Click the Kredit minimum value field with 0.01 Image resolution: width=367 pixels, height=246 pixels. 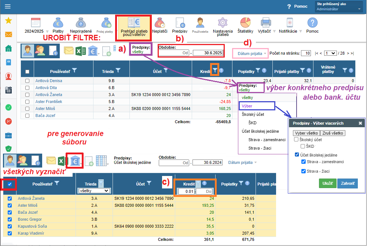[x=186, y=191]
